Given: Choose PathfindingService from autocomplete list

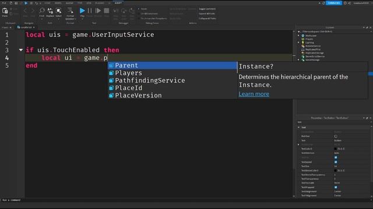Looking at the screenshot, I should tap(173, 81).
